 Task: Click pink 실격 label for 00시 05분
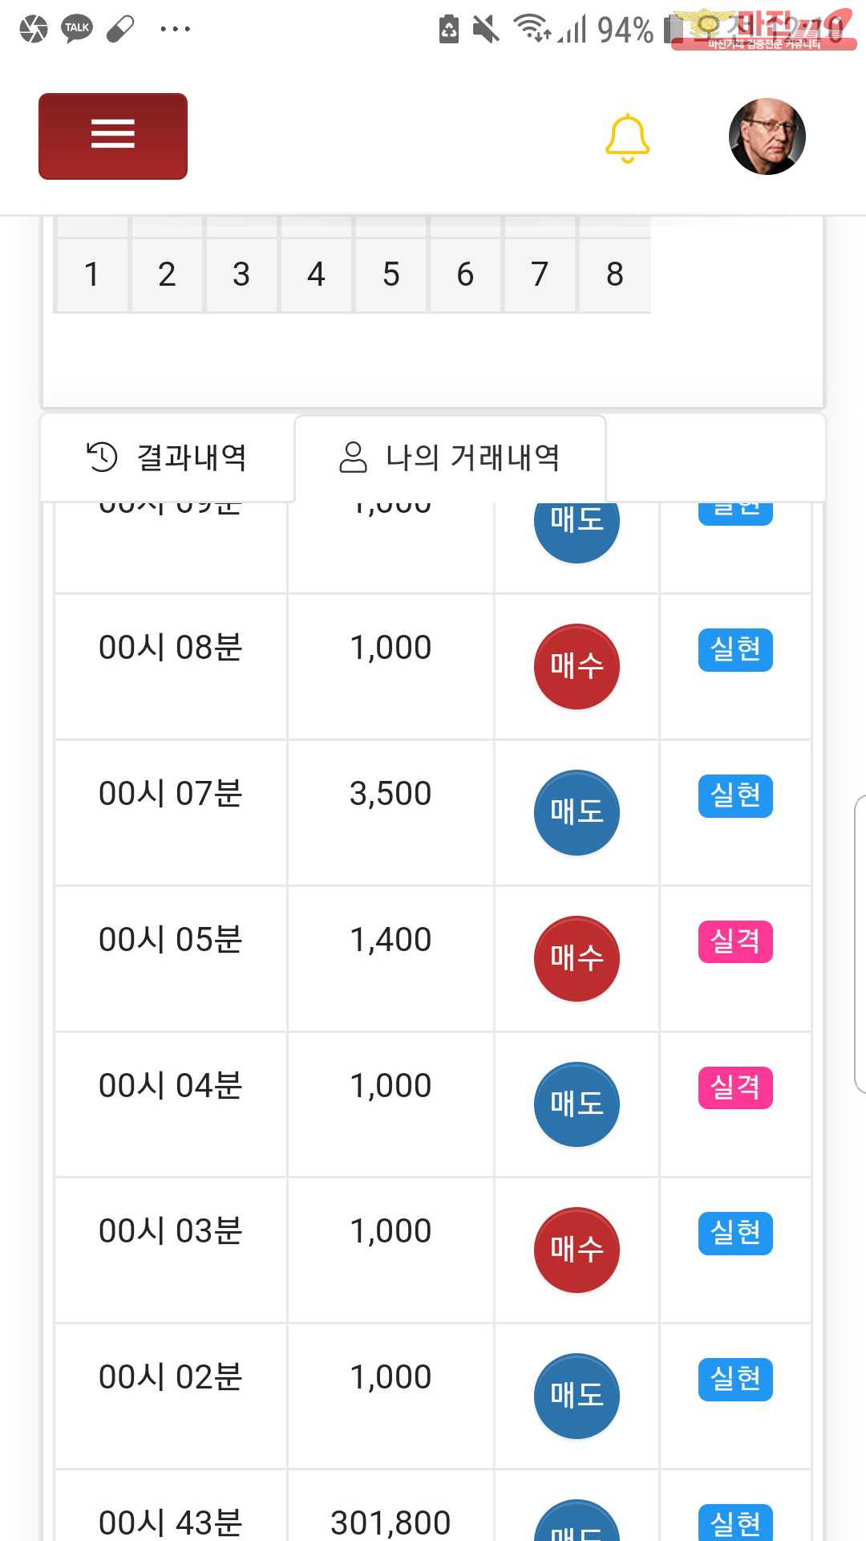(735, 941)
